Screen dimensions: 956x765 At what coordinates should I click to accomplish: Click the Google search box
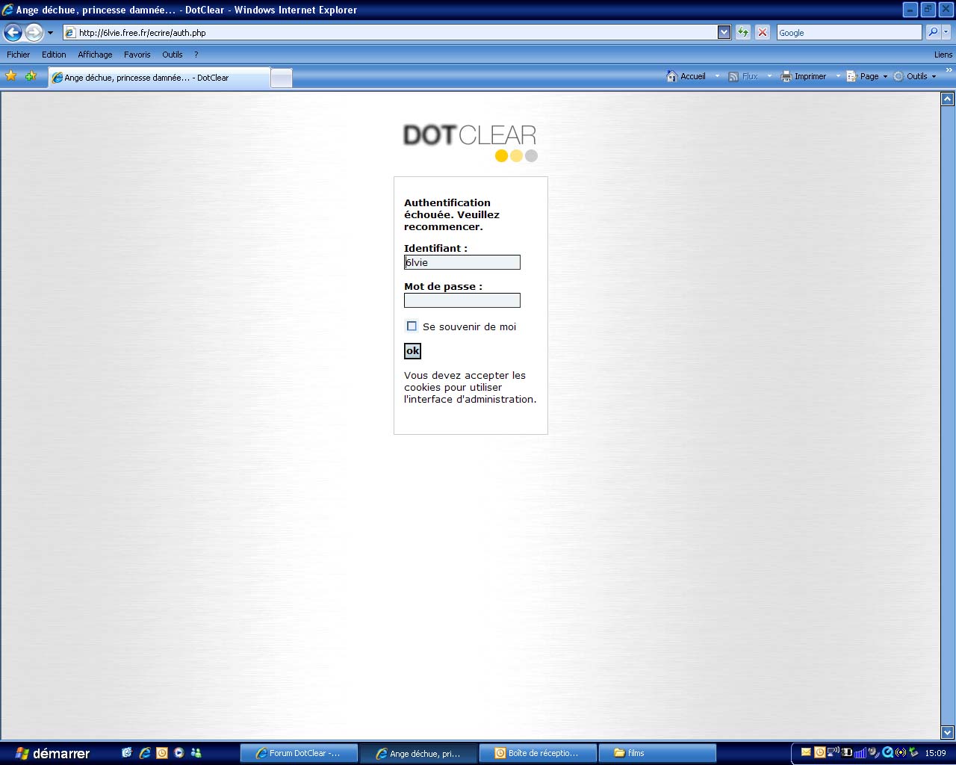(x=849, y=32)
